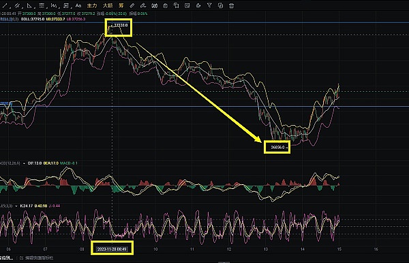This screenshot has width=409, height=263.
Task: Click the K:24.17 value label
Action: coord(27,206)
